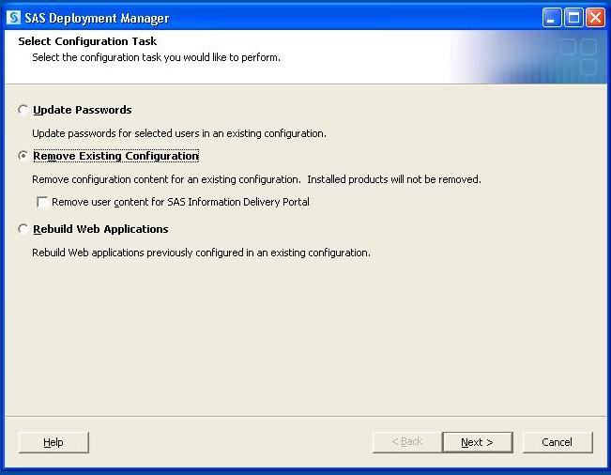Cancel the deployment manager wizard
611x475 pixels.
557,442
